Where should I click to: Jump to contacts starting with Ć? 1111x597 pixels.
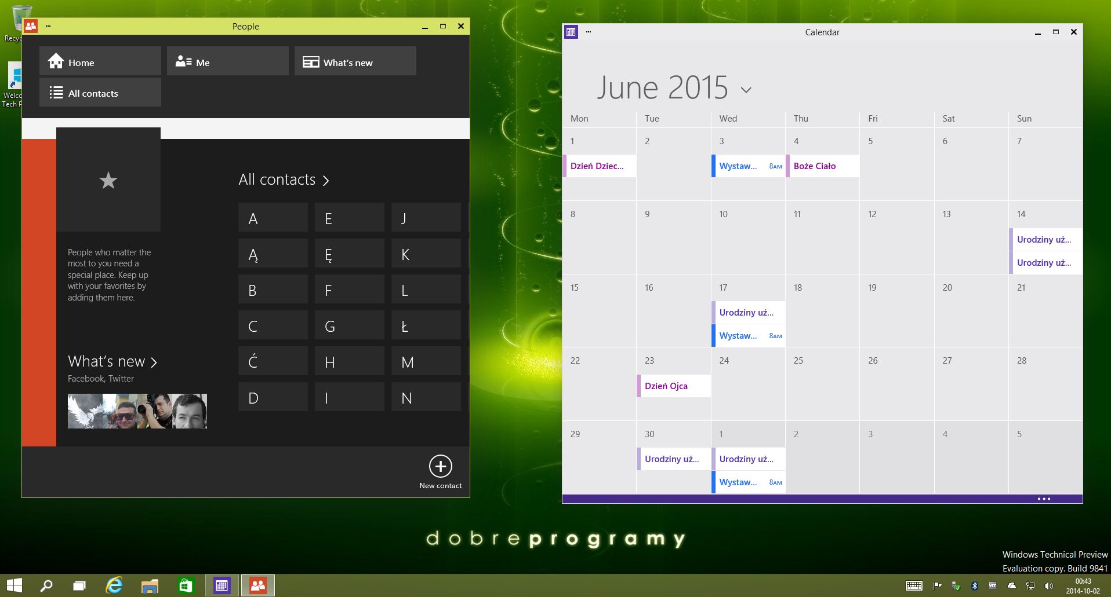(x=273, y=361)
